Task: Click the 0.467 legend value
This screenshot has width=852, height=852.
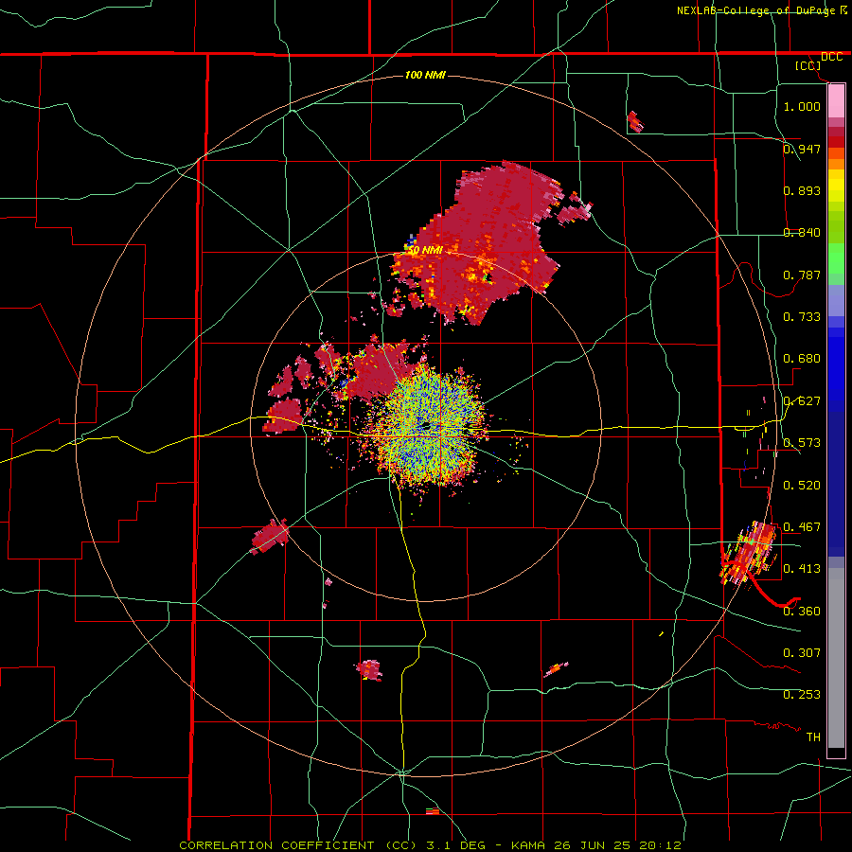Action: pos(802,526)
